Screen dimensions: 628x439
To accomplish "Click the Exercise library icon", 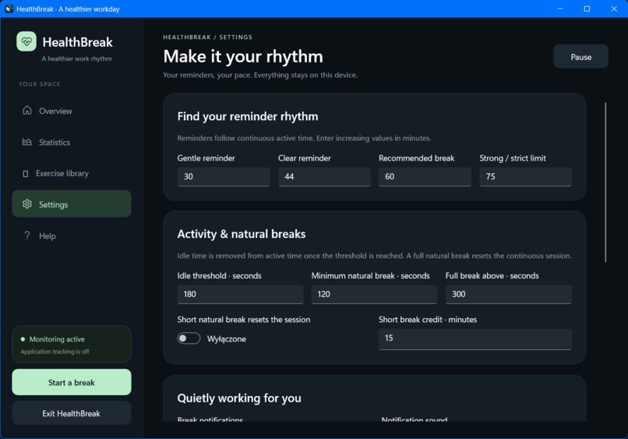I will click(25, 174).
